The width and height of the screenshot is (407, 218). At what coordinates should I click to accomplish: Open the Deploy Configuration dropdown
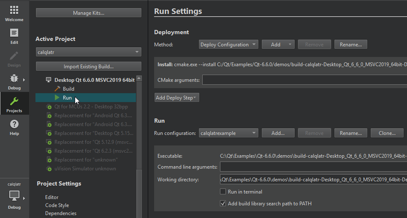pyautogui.click(x=228, y=45)
